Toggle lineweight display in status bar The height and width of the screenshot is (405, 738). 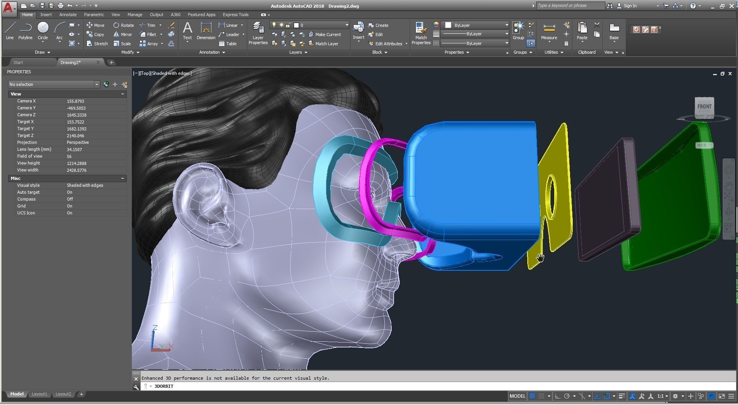click(x=622, y=396)
